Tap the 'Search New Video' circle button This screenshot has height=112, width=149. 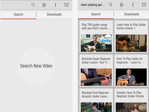point(36,66)
